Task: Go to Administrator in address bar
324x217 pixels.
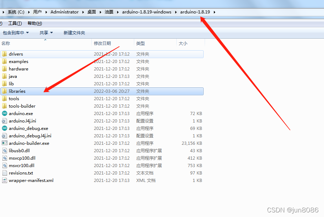Action: pos(64,12)
